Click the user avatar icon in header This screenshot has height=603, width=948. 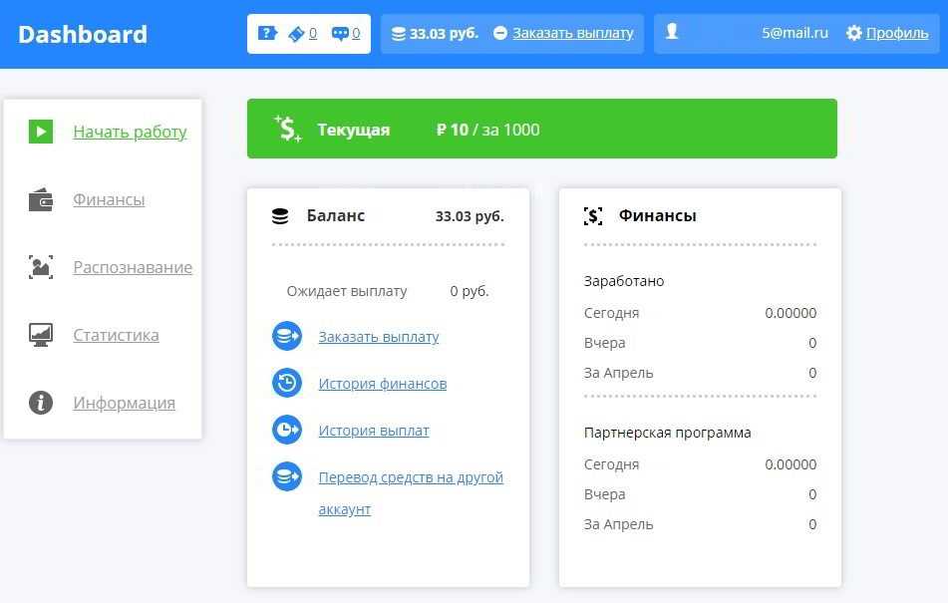(x=672, y=32)
